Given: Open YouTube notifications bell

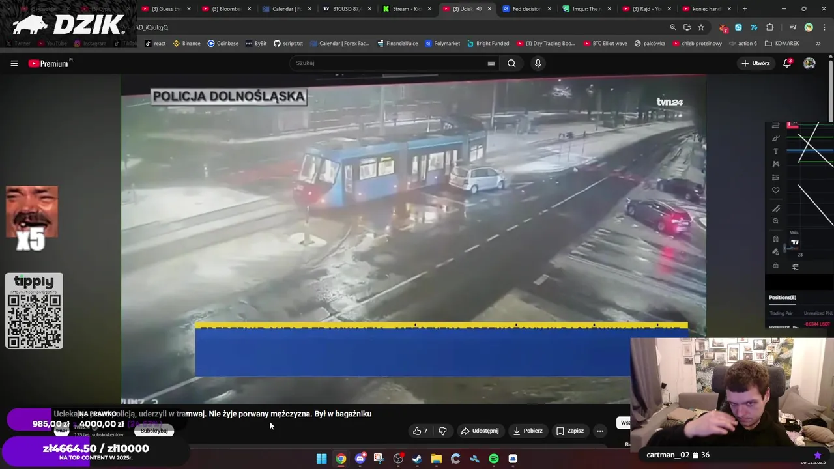Looking at the screenshot, I should pyautogui.click(x=787, y=63).
